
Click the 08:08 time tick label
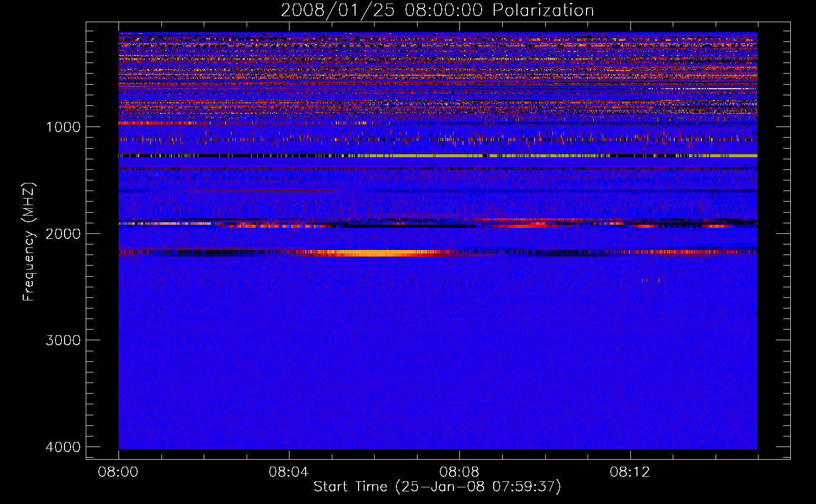pos(459,472)
